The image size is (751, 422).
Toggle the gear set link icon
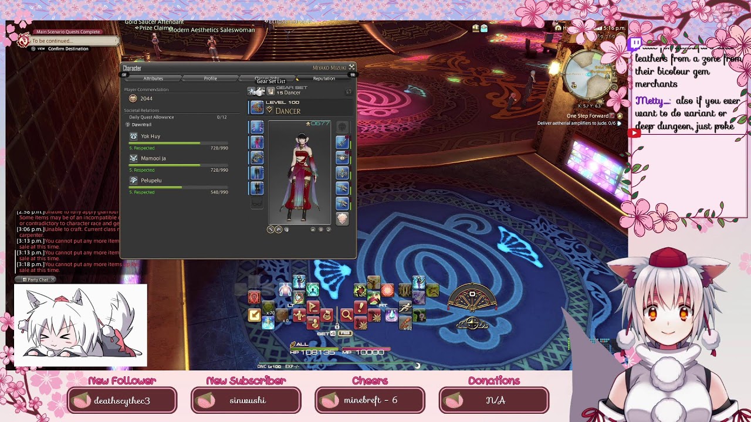click(349, 91)
